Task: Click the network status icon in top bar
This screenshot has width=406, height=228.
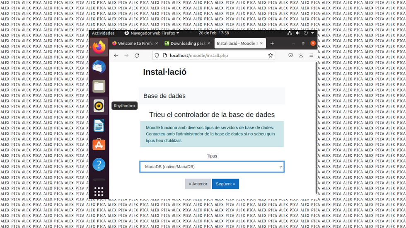Action: pos(290,33)
